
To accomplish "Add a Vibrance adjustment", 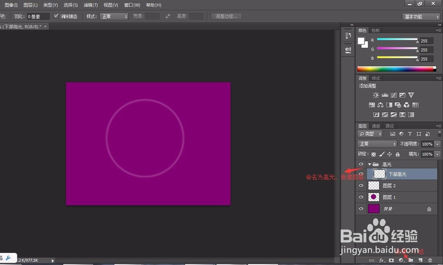I will click(x=411, y=95).
